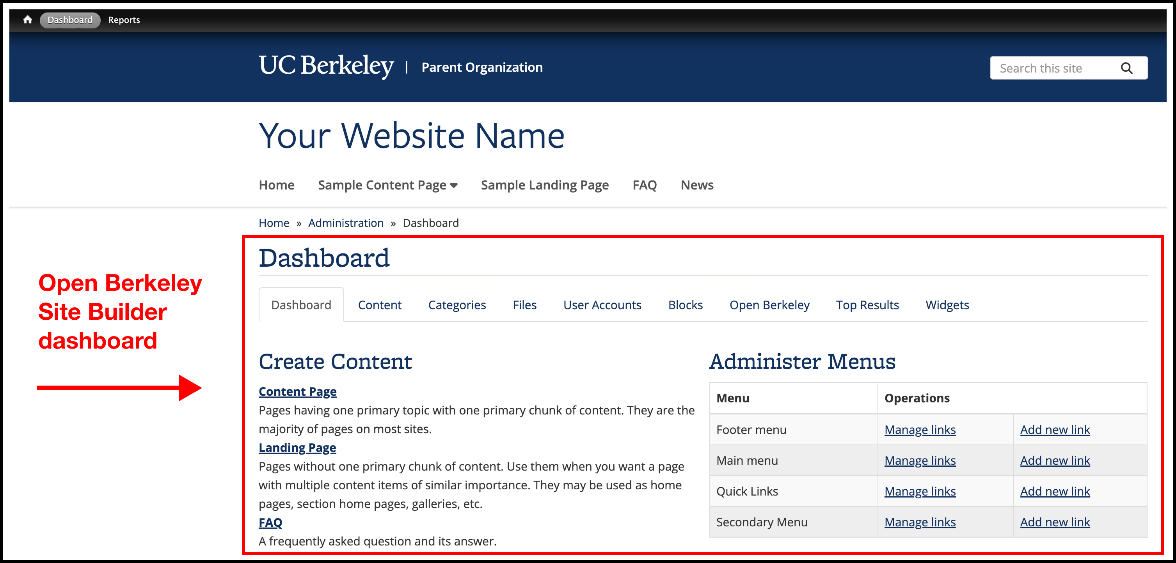Add new link to Quick Links

click(x=1055, y=491)
